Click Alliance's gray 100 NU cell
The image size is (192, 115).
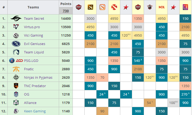point(174,103)
